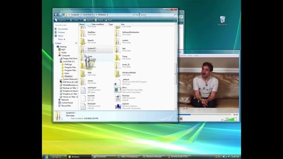The image size is (283, 159).
Task: Click Windows in the address breadcrumb
Action: 102,15
